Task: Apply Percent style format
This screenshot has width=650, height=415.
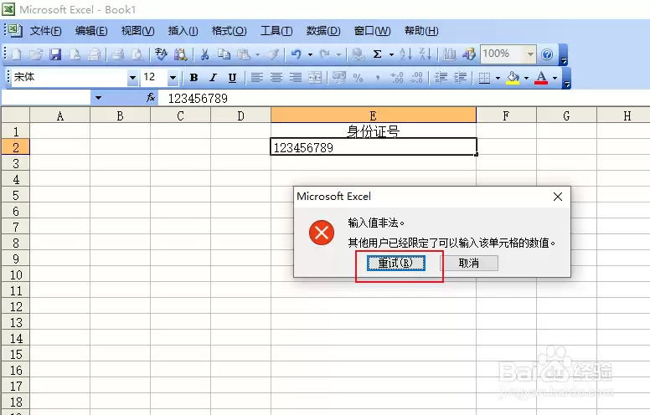Action: (x=359, y=78)
